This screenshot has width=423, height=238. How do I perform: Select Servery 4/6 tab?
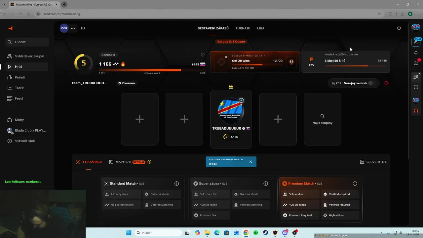pyautogui.click(x=373, y=162)
